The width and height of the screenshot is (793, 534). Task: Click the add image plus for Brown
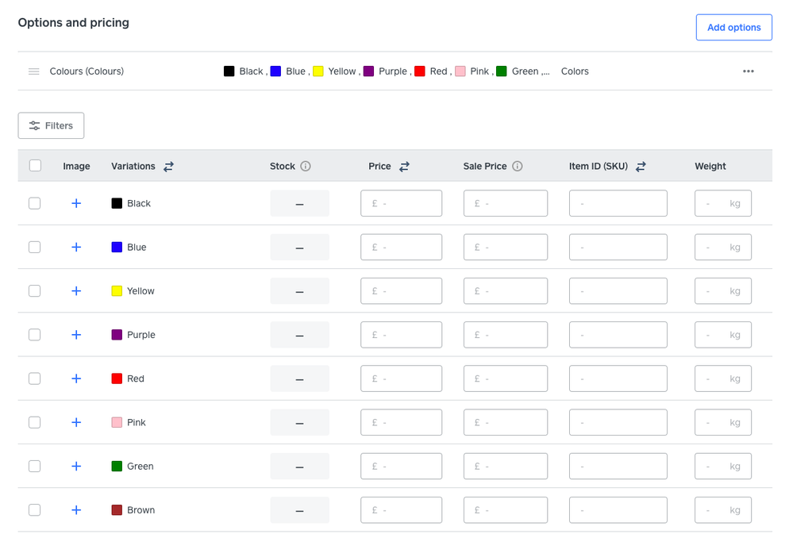point(76,510)
